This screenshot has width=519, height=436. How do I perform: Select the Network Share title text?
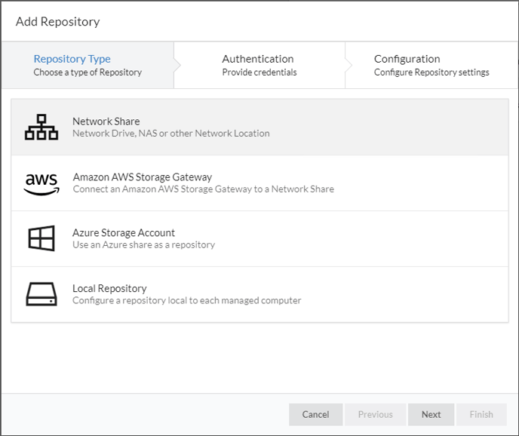point(106,121)
